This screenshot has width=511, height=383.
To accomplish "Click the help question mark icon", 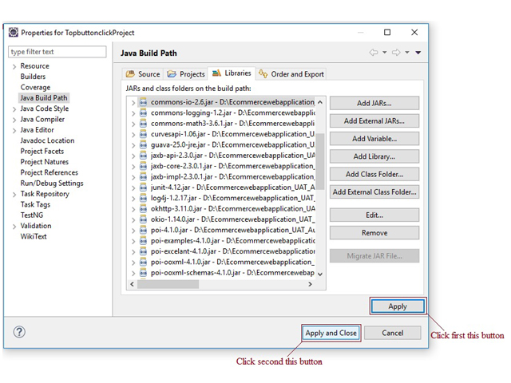I will 19,332.
